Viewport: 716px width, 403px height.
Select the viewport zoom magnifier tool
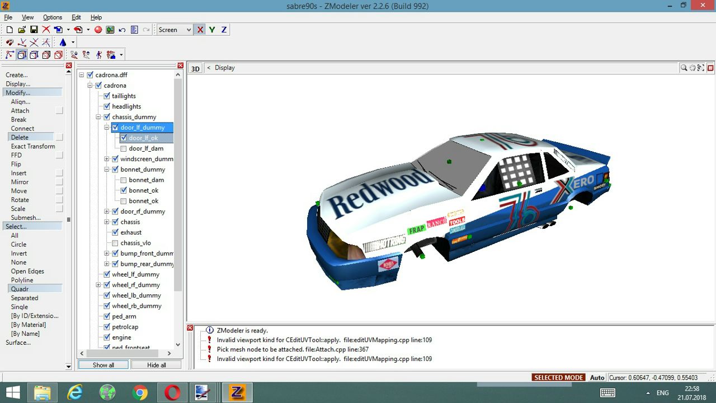(684, 68)
